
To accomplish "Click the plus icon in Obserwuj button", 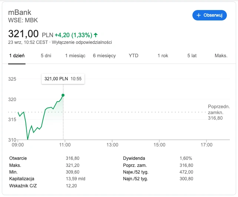I will (x=199, y=15).
